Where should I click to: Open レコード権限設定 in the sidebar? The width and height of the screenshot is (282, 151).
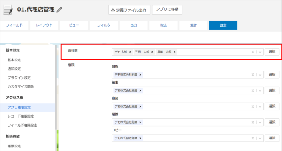(x=21, y=116)
